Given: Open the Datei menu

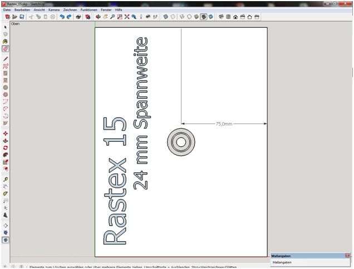Looking at the screenshot, I should point(7,10).
